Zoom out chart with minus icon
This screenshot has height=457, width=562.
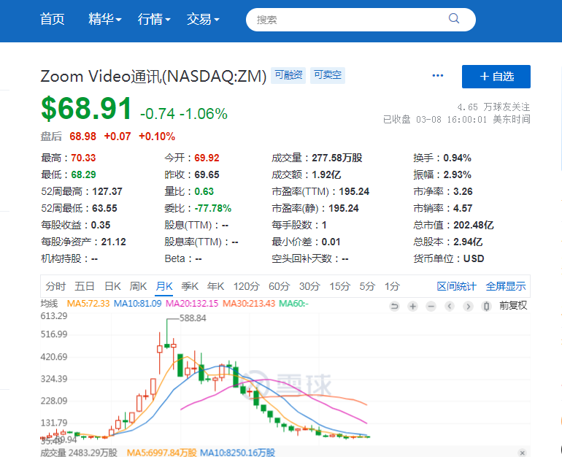431,306
